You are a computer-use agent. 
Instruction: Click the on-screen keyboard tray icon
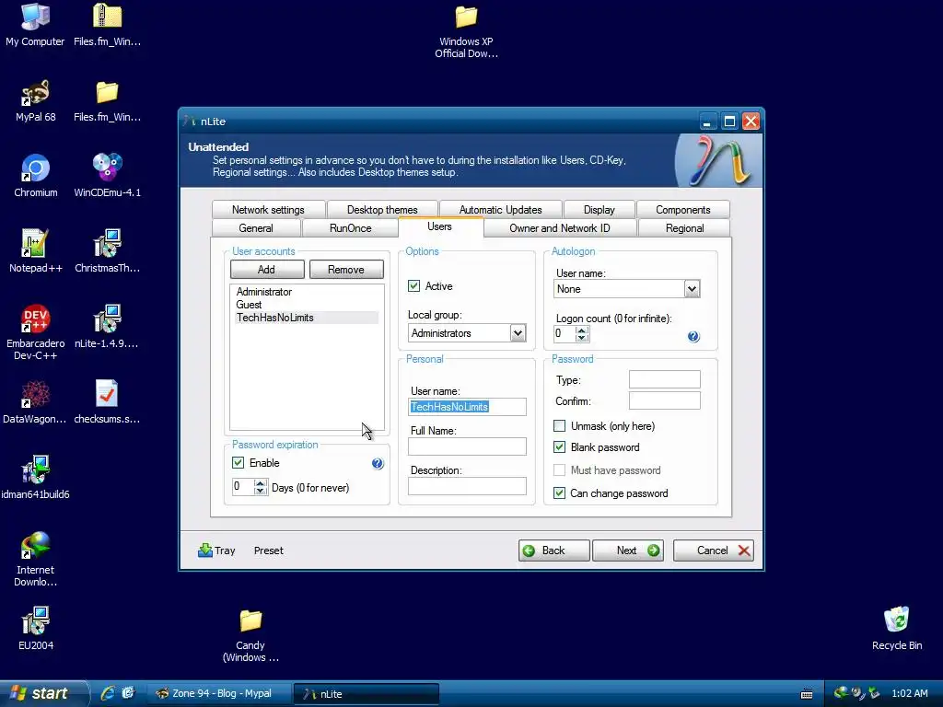[x=807, y=694]
